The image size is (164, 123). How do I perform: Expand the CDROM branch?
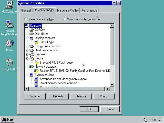point(27,30)
